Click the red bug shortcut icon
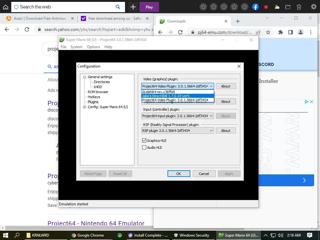This screenshot has width=320, height=240. click(x=266, y=7)
